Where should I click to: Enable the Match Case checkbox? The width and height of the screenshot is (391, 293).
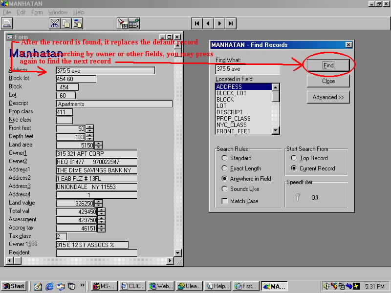(224, 201)
